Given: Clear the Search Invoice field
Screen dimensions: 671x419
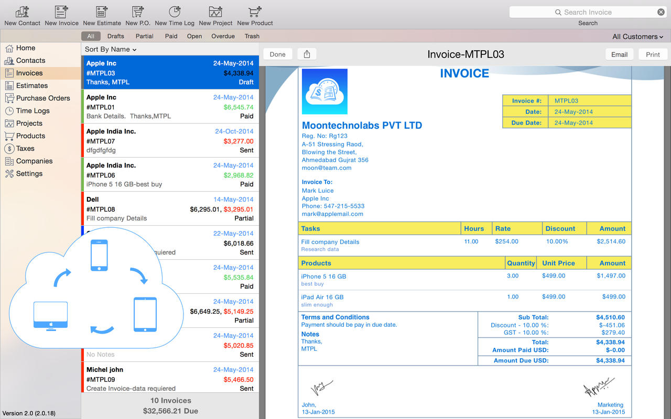Looking at the screenshot, I should [x=661, y=12].
